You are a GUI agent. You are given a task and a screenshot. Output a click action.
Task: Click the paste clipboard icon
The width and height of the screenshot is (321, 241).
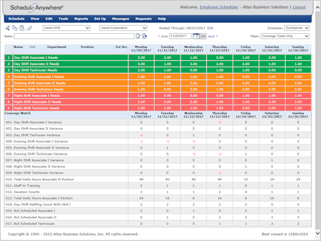[x=22, y=28]
